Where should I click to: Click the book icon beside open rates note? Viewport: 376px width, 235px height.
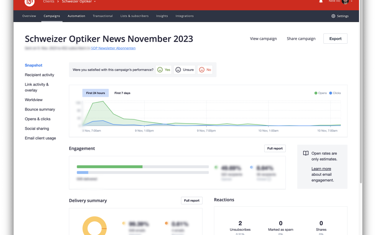pyautogui.click(x=305, y=153)
